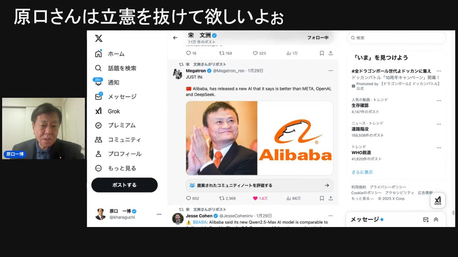
Task: Go back with the left arrow
Action: (x=175, y=38)
